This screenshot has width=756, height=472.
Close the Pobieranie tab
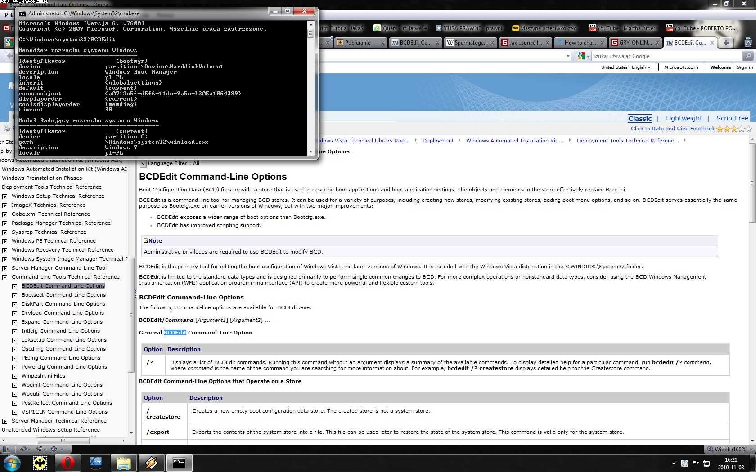382,43
